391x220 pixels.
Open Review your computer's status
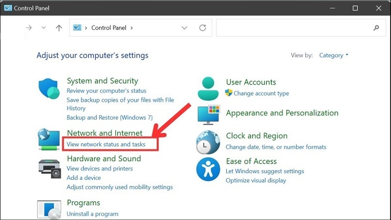(107, 91)
